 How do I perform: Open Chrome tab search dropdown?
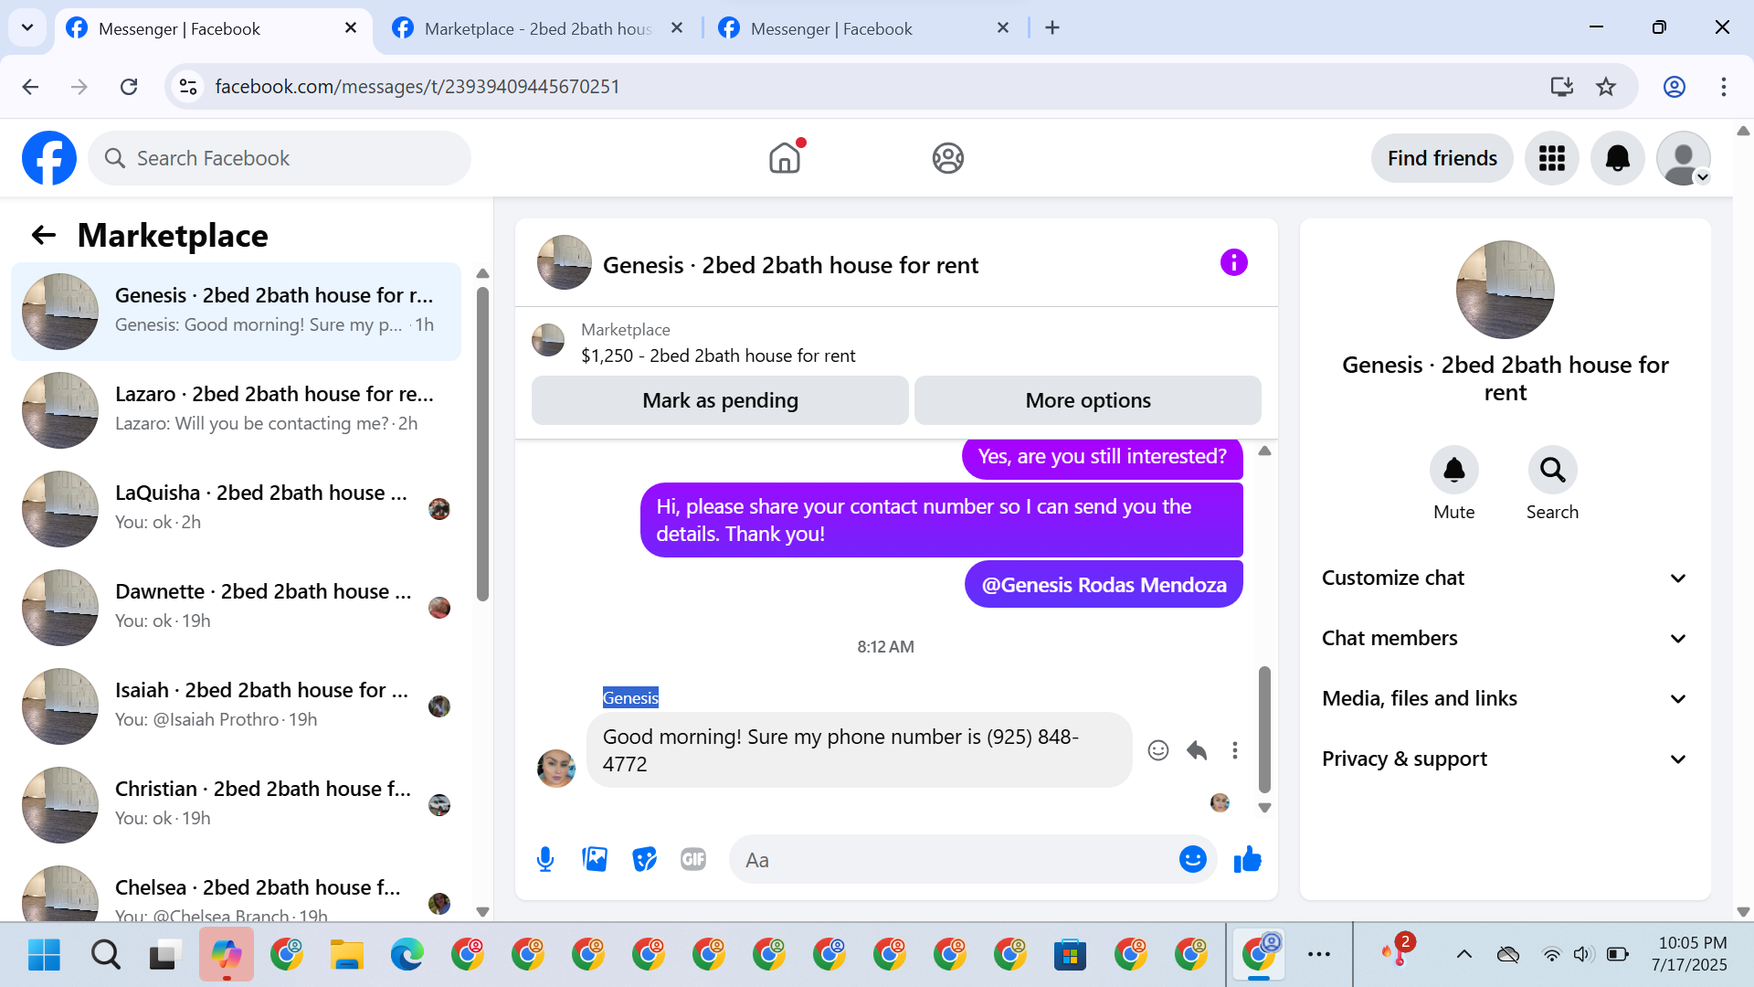(x=27, y=27)
